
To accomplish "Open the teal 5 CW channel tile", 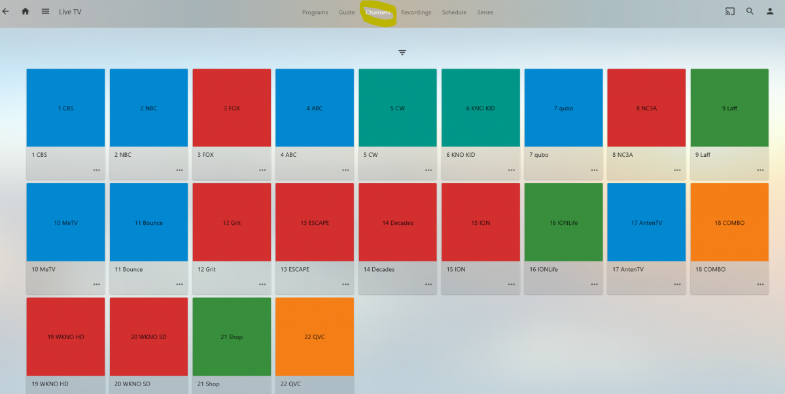I will point(398,108).
